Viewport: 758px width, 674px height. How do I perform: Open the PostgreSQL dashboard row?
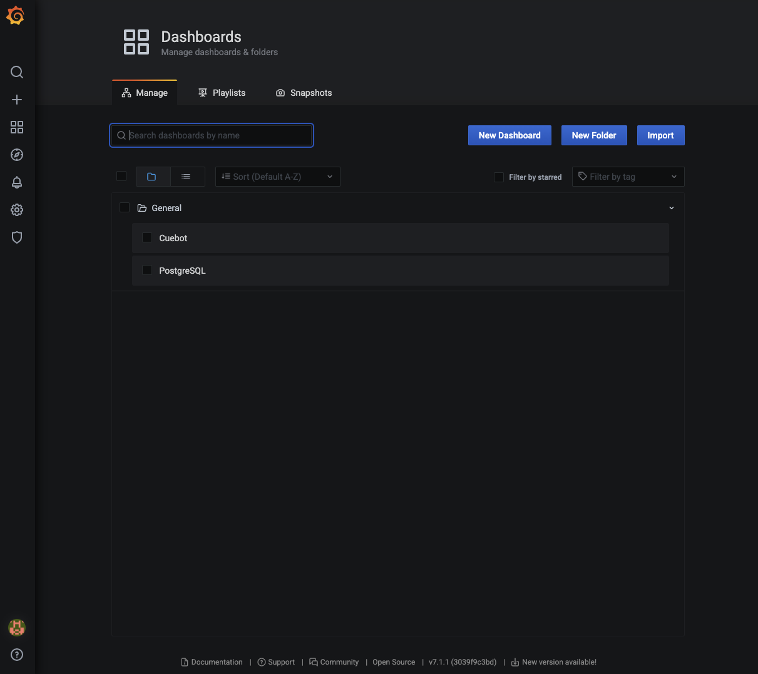click(401, 271)
